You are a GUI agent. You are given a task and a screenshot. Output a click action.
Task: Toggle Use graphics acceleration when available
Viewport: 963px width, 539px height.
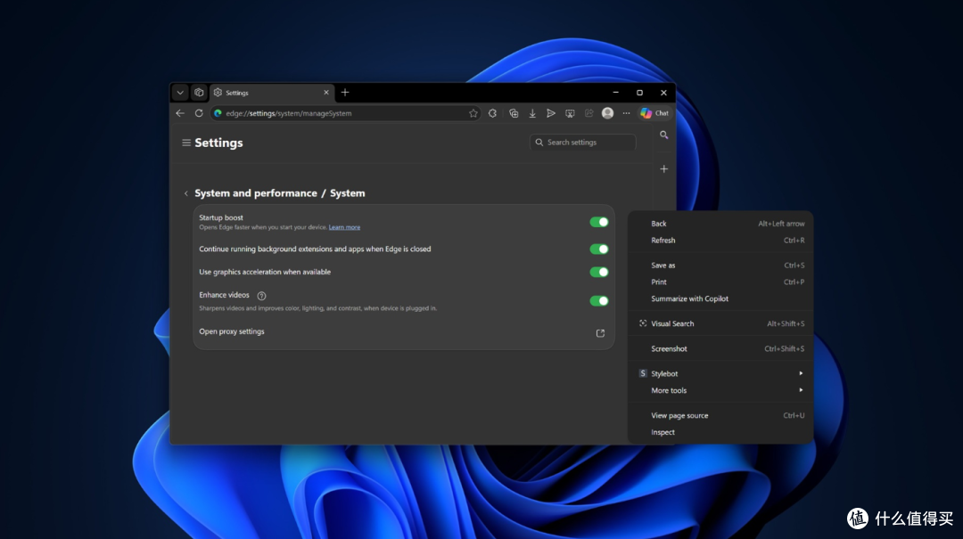click(599, 272)
